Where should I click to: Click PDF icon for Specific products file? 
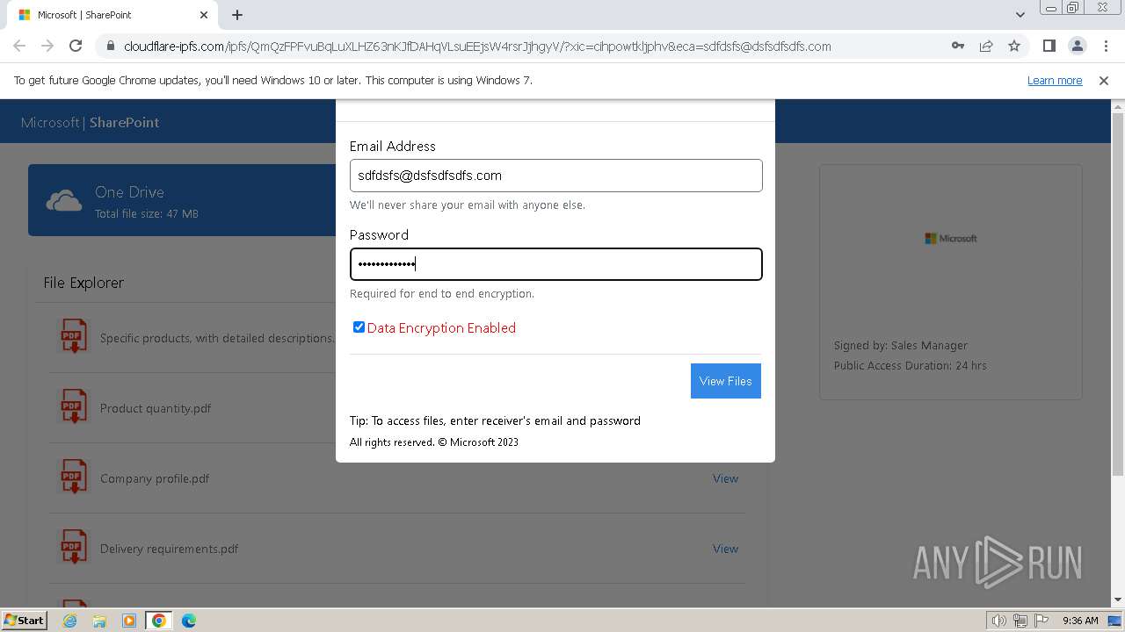(73, 337)
